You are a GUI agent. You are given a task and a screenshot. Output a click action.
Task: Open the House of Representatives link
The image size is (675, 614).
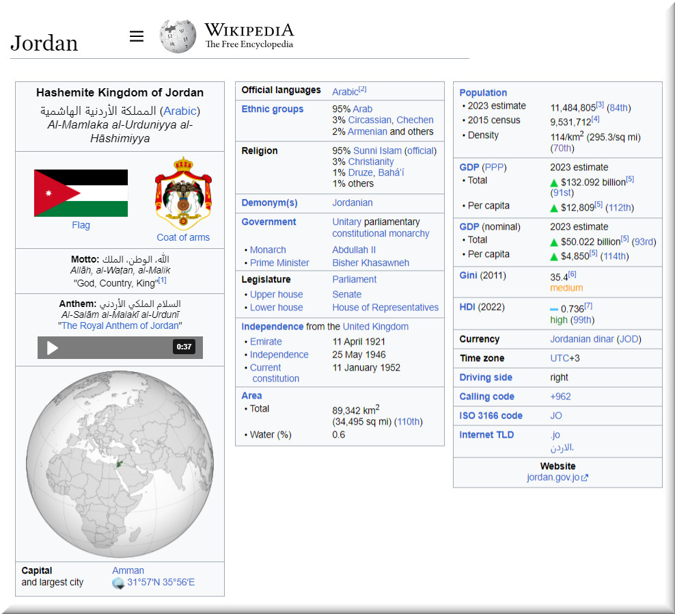[385, 307]
